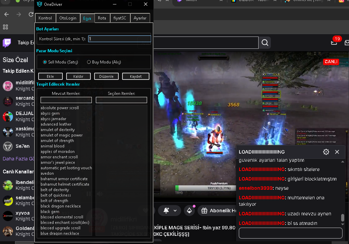
Task: Select 'abyss gem' in item list
Action: pos(50,113)
